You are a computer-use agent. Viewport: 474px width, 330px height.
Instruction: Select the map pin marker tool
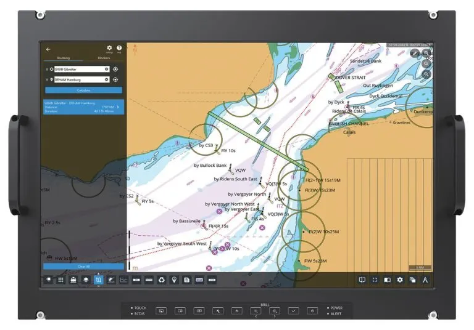[x=174, y=280]
